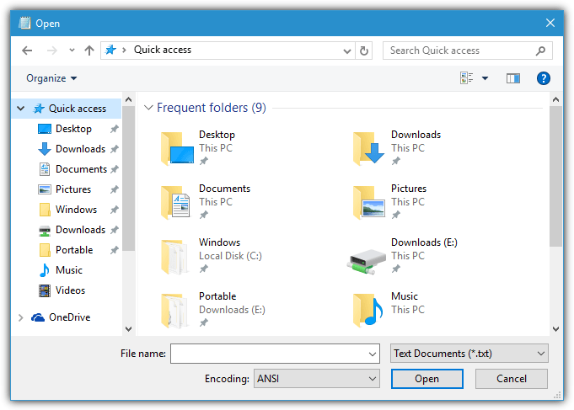Select the Portable folder icon in Frequent folders
This screenshot has width=574, height=410.
click(x=174, y=310)
